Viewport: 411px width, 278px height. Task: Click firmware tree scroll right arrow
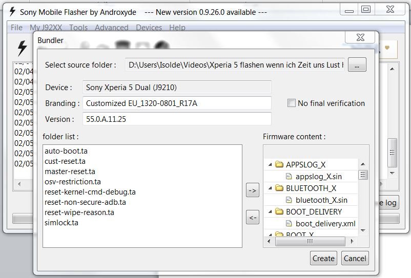pyautogui.click(x=352, y=241)
